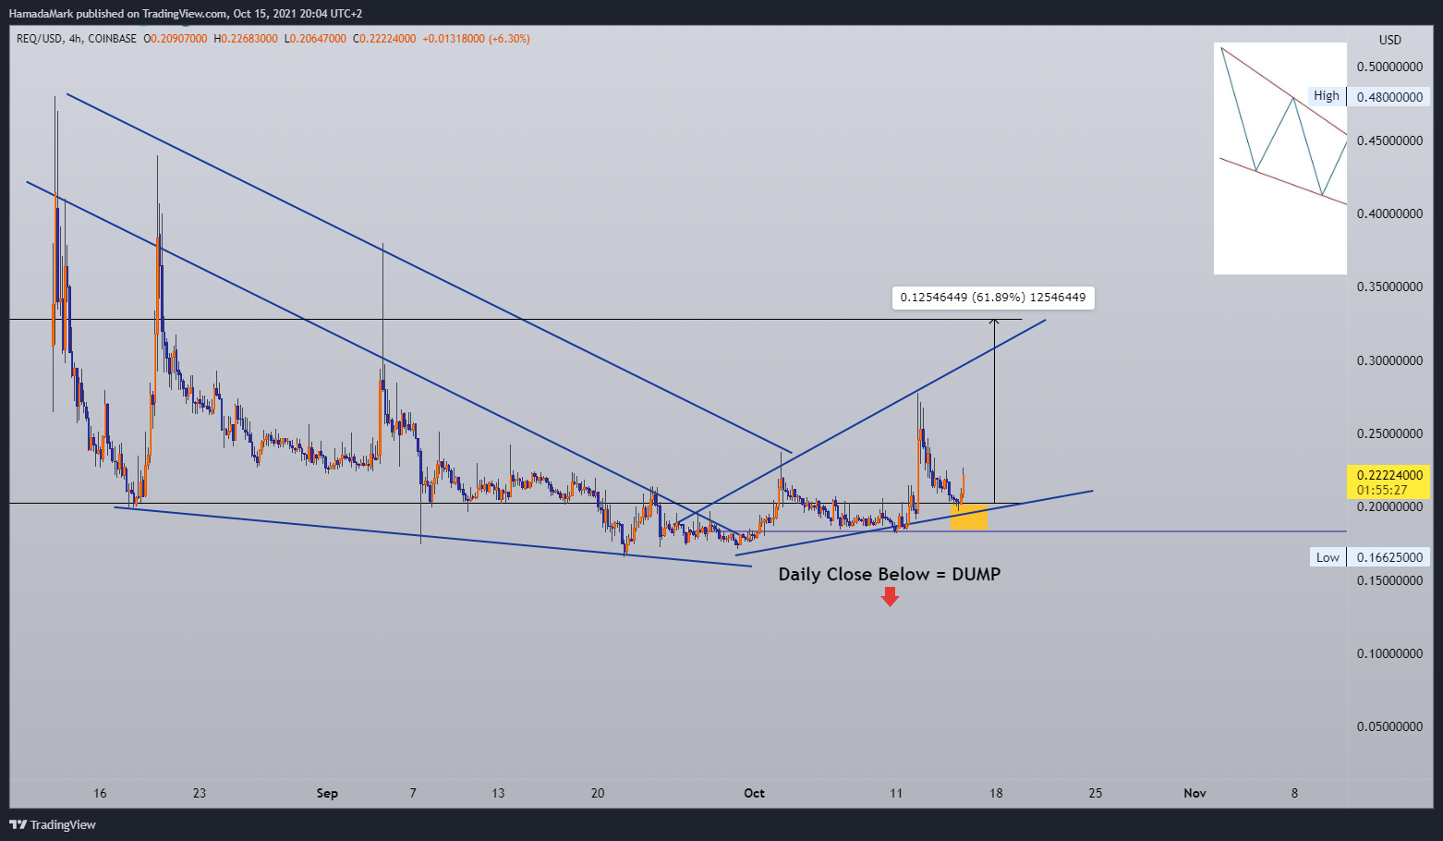Click the REQ/USD symbol title
Screen dimensions: 1443x841
[40, 39]
